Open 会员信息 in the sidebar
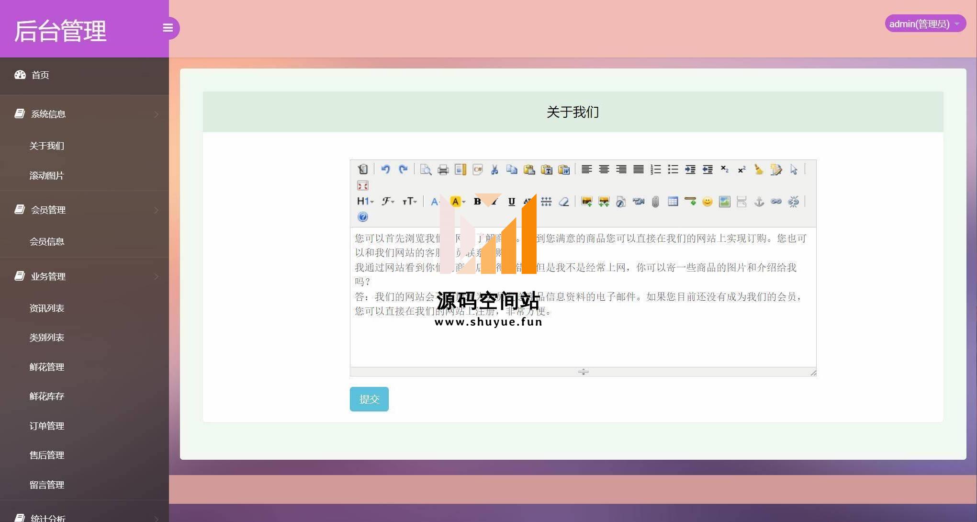Screen dimensions: 977x522 point(46,242)
